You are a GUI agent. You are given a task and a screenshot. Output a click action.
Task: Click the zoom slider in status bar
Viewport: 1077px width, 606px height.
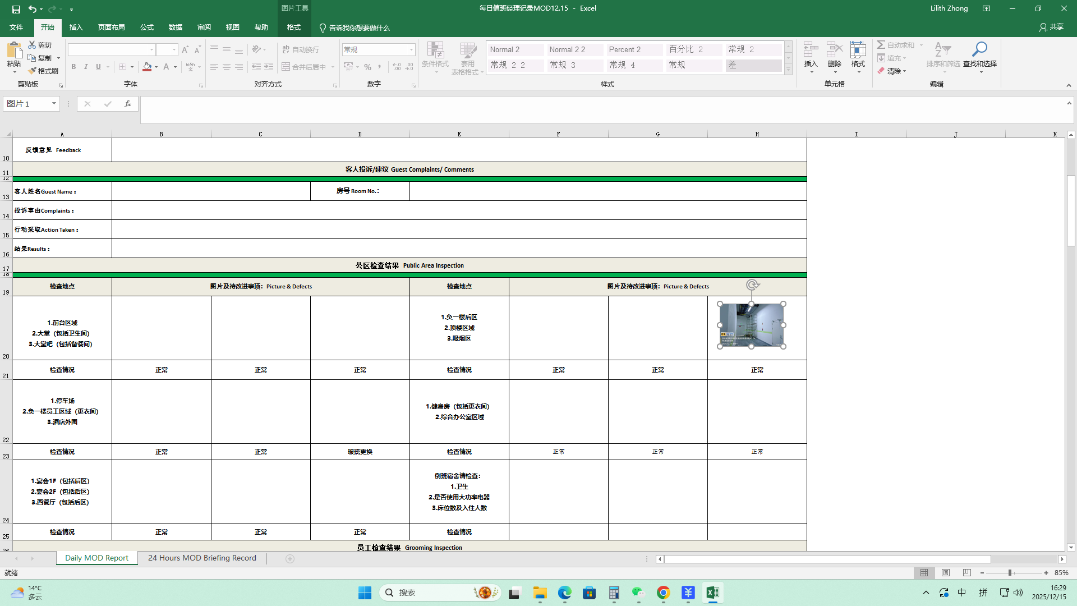pyautogui.click(x=1010, y=573)
